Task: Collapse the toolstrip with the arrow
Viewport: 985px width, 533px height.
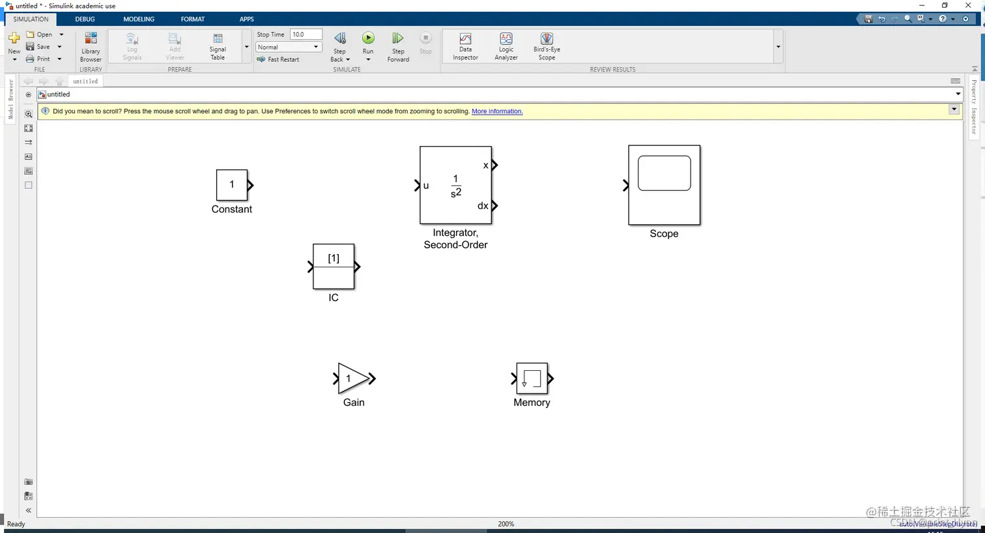Action: [x=975, y=68]
